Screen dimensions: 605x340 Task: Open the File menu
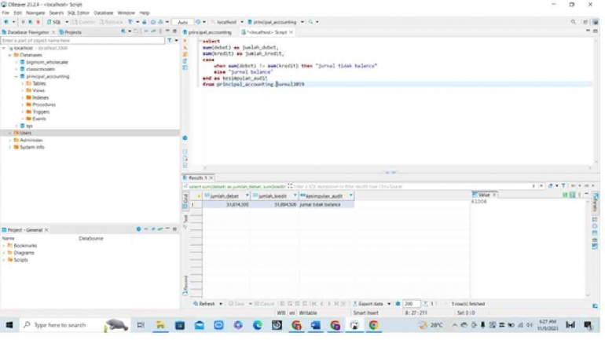[x=5, y=13]
